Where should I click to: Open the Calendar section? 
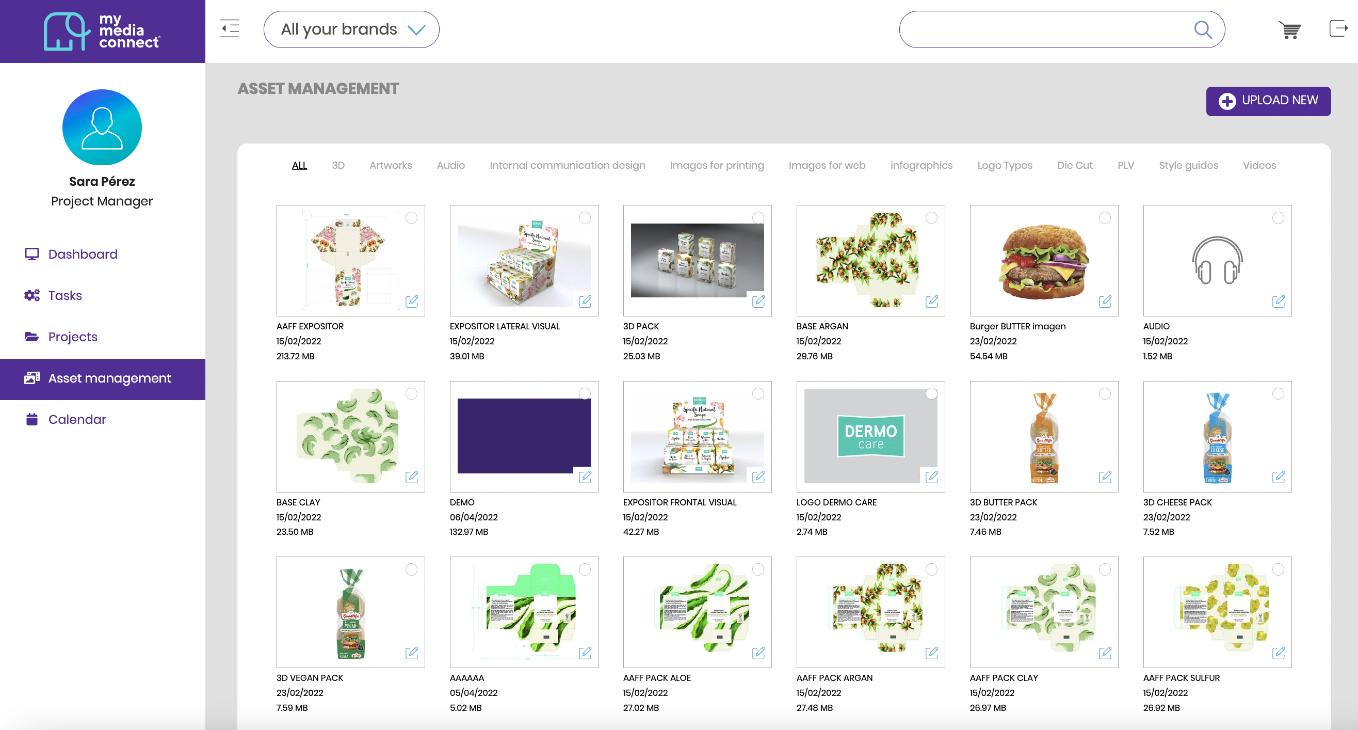click(77, 419)
